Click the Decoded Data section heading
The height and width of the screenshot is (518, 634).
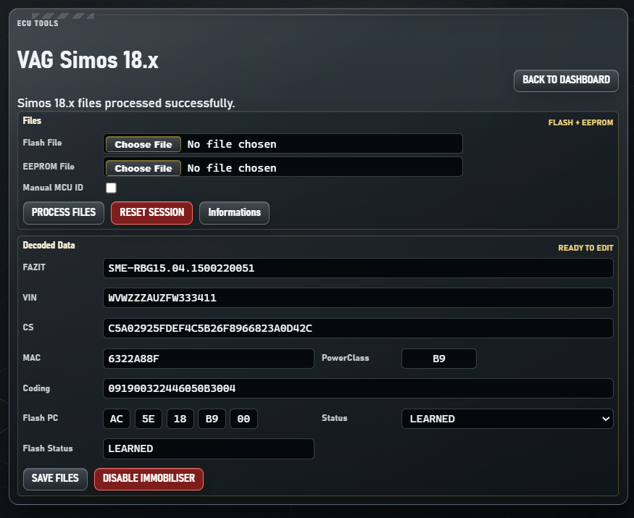pos(49,246)
